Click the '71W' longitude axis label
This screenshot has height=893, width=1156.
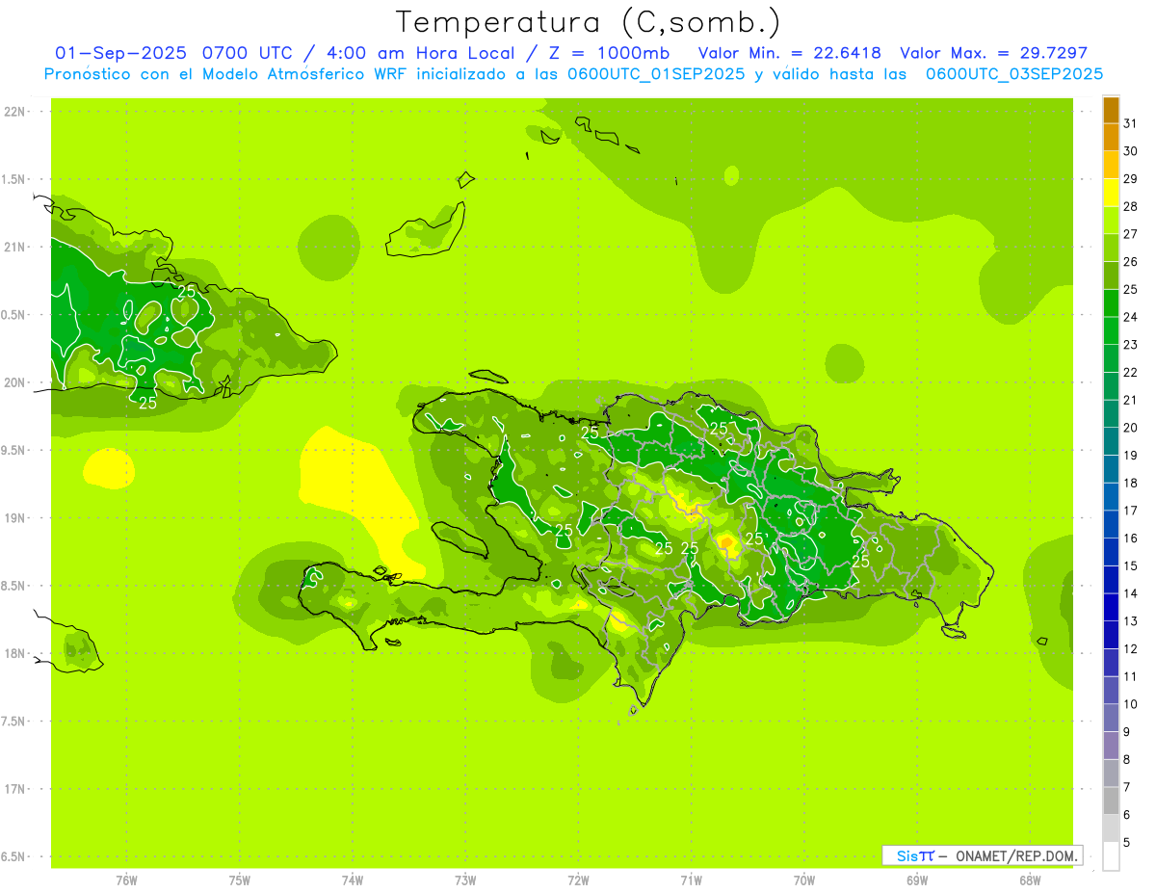tap(691, 880)
